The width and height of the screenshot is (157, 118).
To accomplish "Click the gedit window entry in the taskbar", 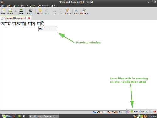I will [x=44, y=116].
